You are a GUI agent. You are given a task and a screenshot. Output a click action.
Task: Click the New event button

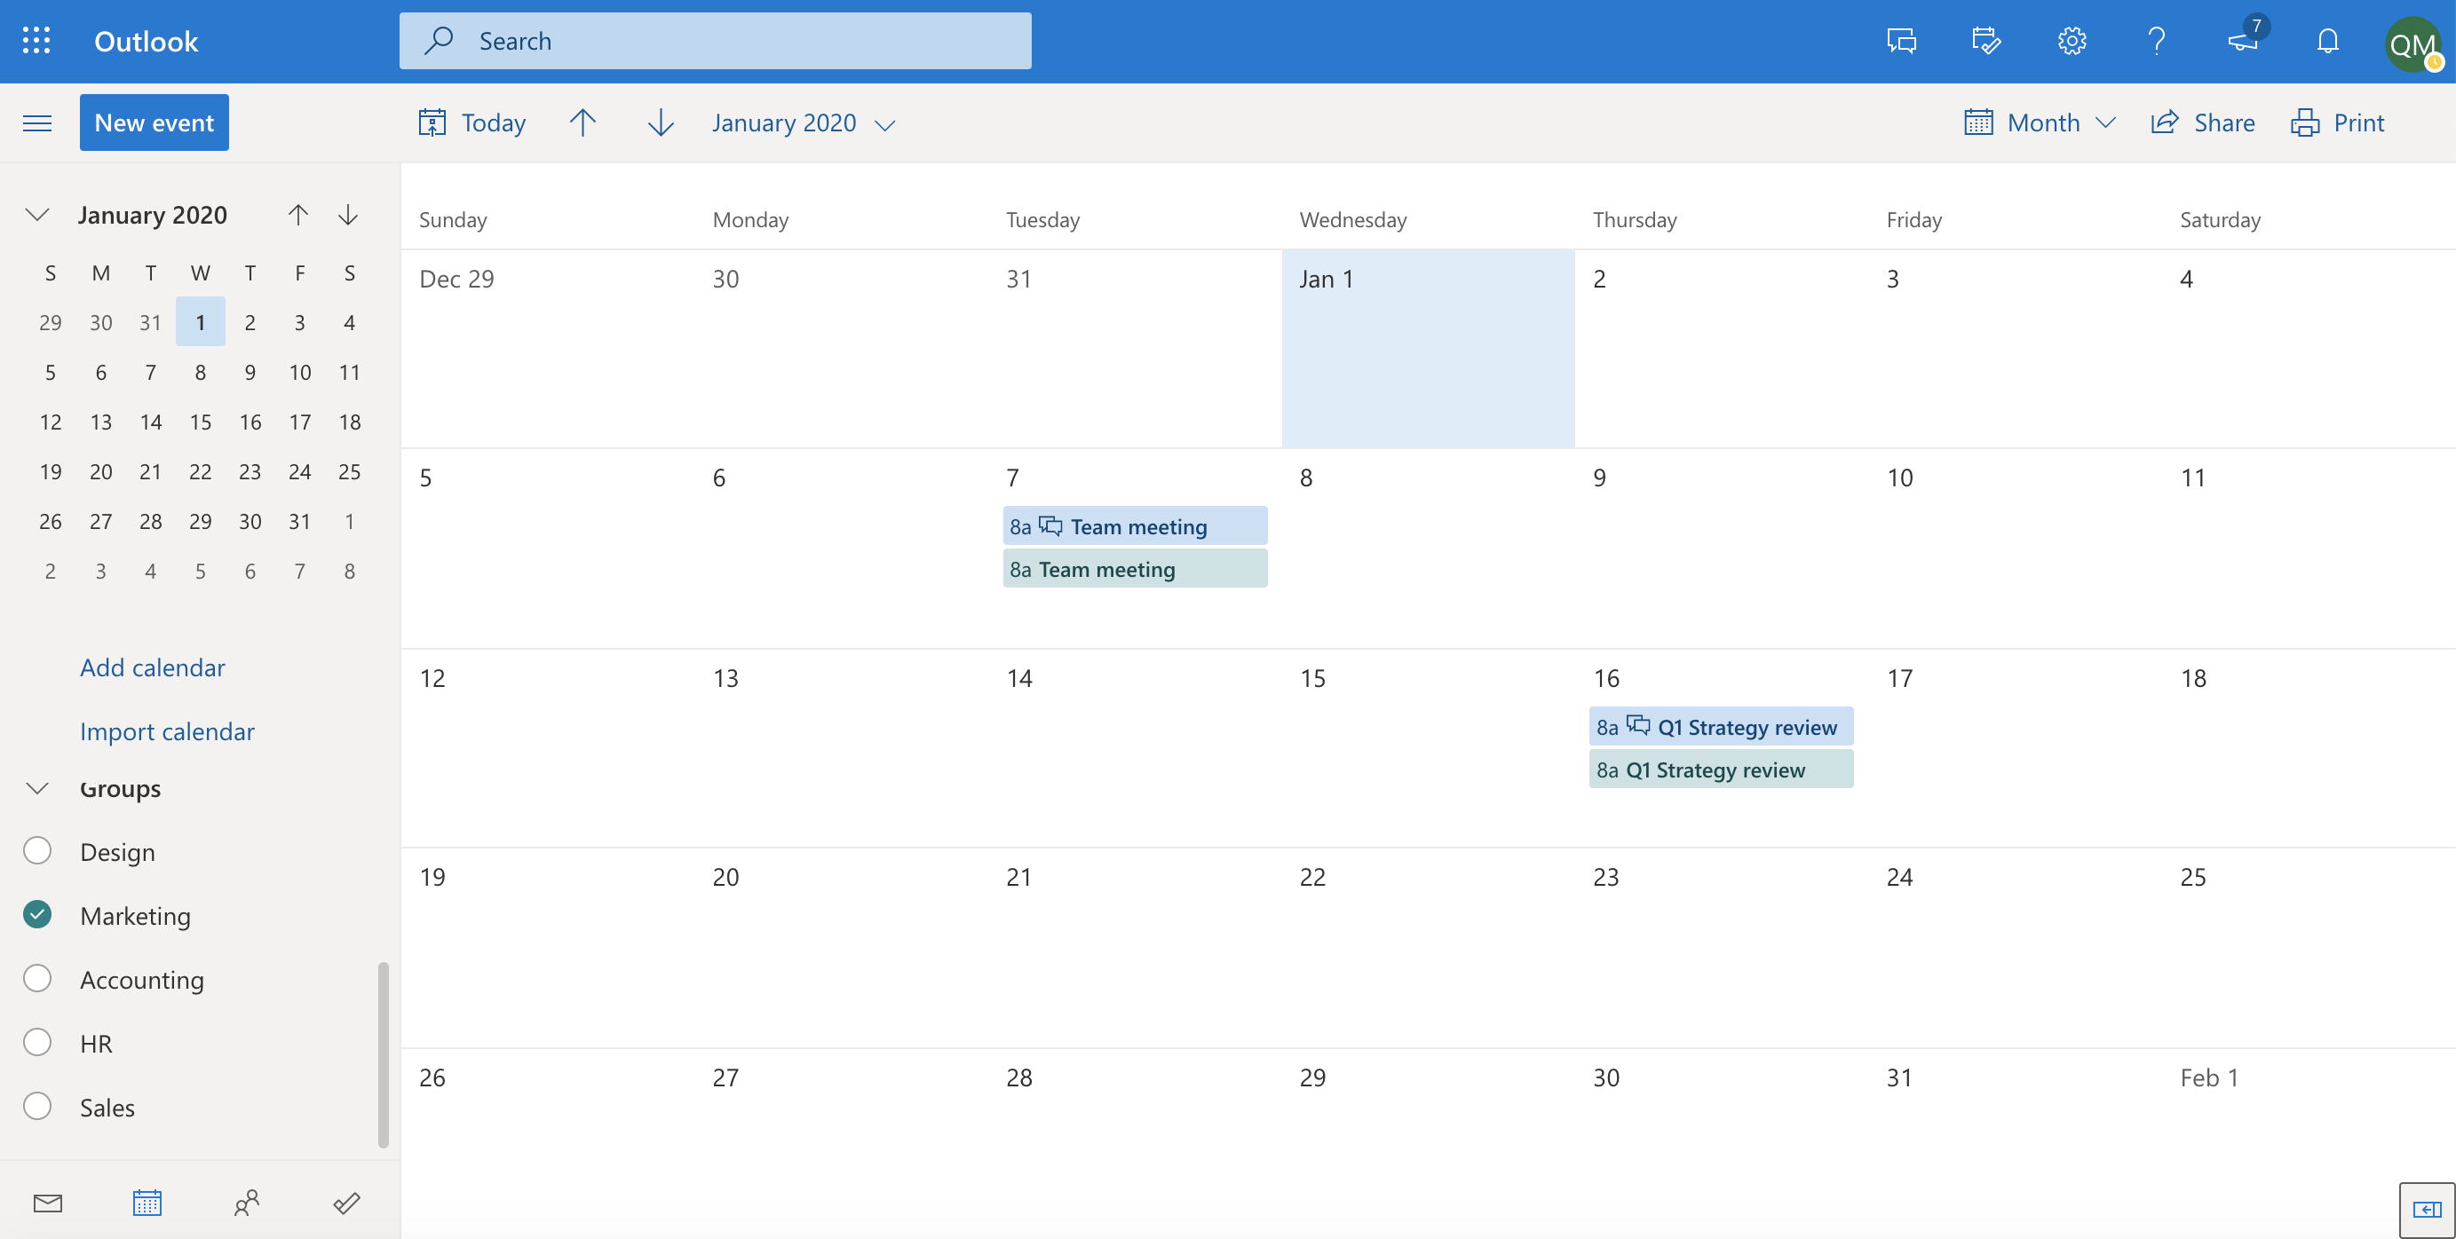click(154, 120)
